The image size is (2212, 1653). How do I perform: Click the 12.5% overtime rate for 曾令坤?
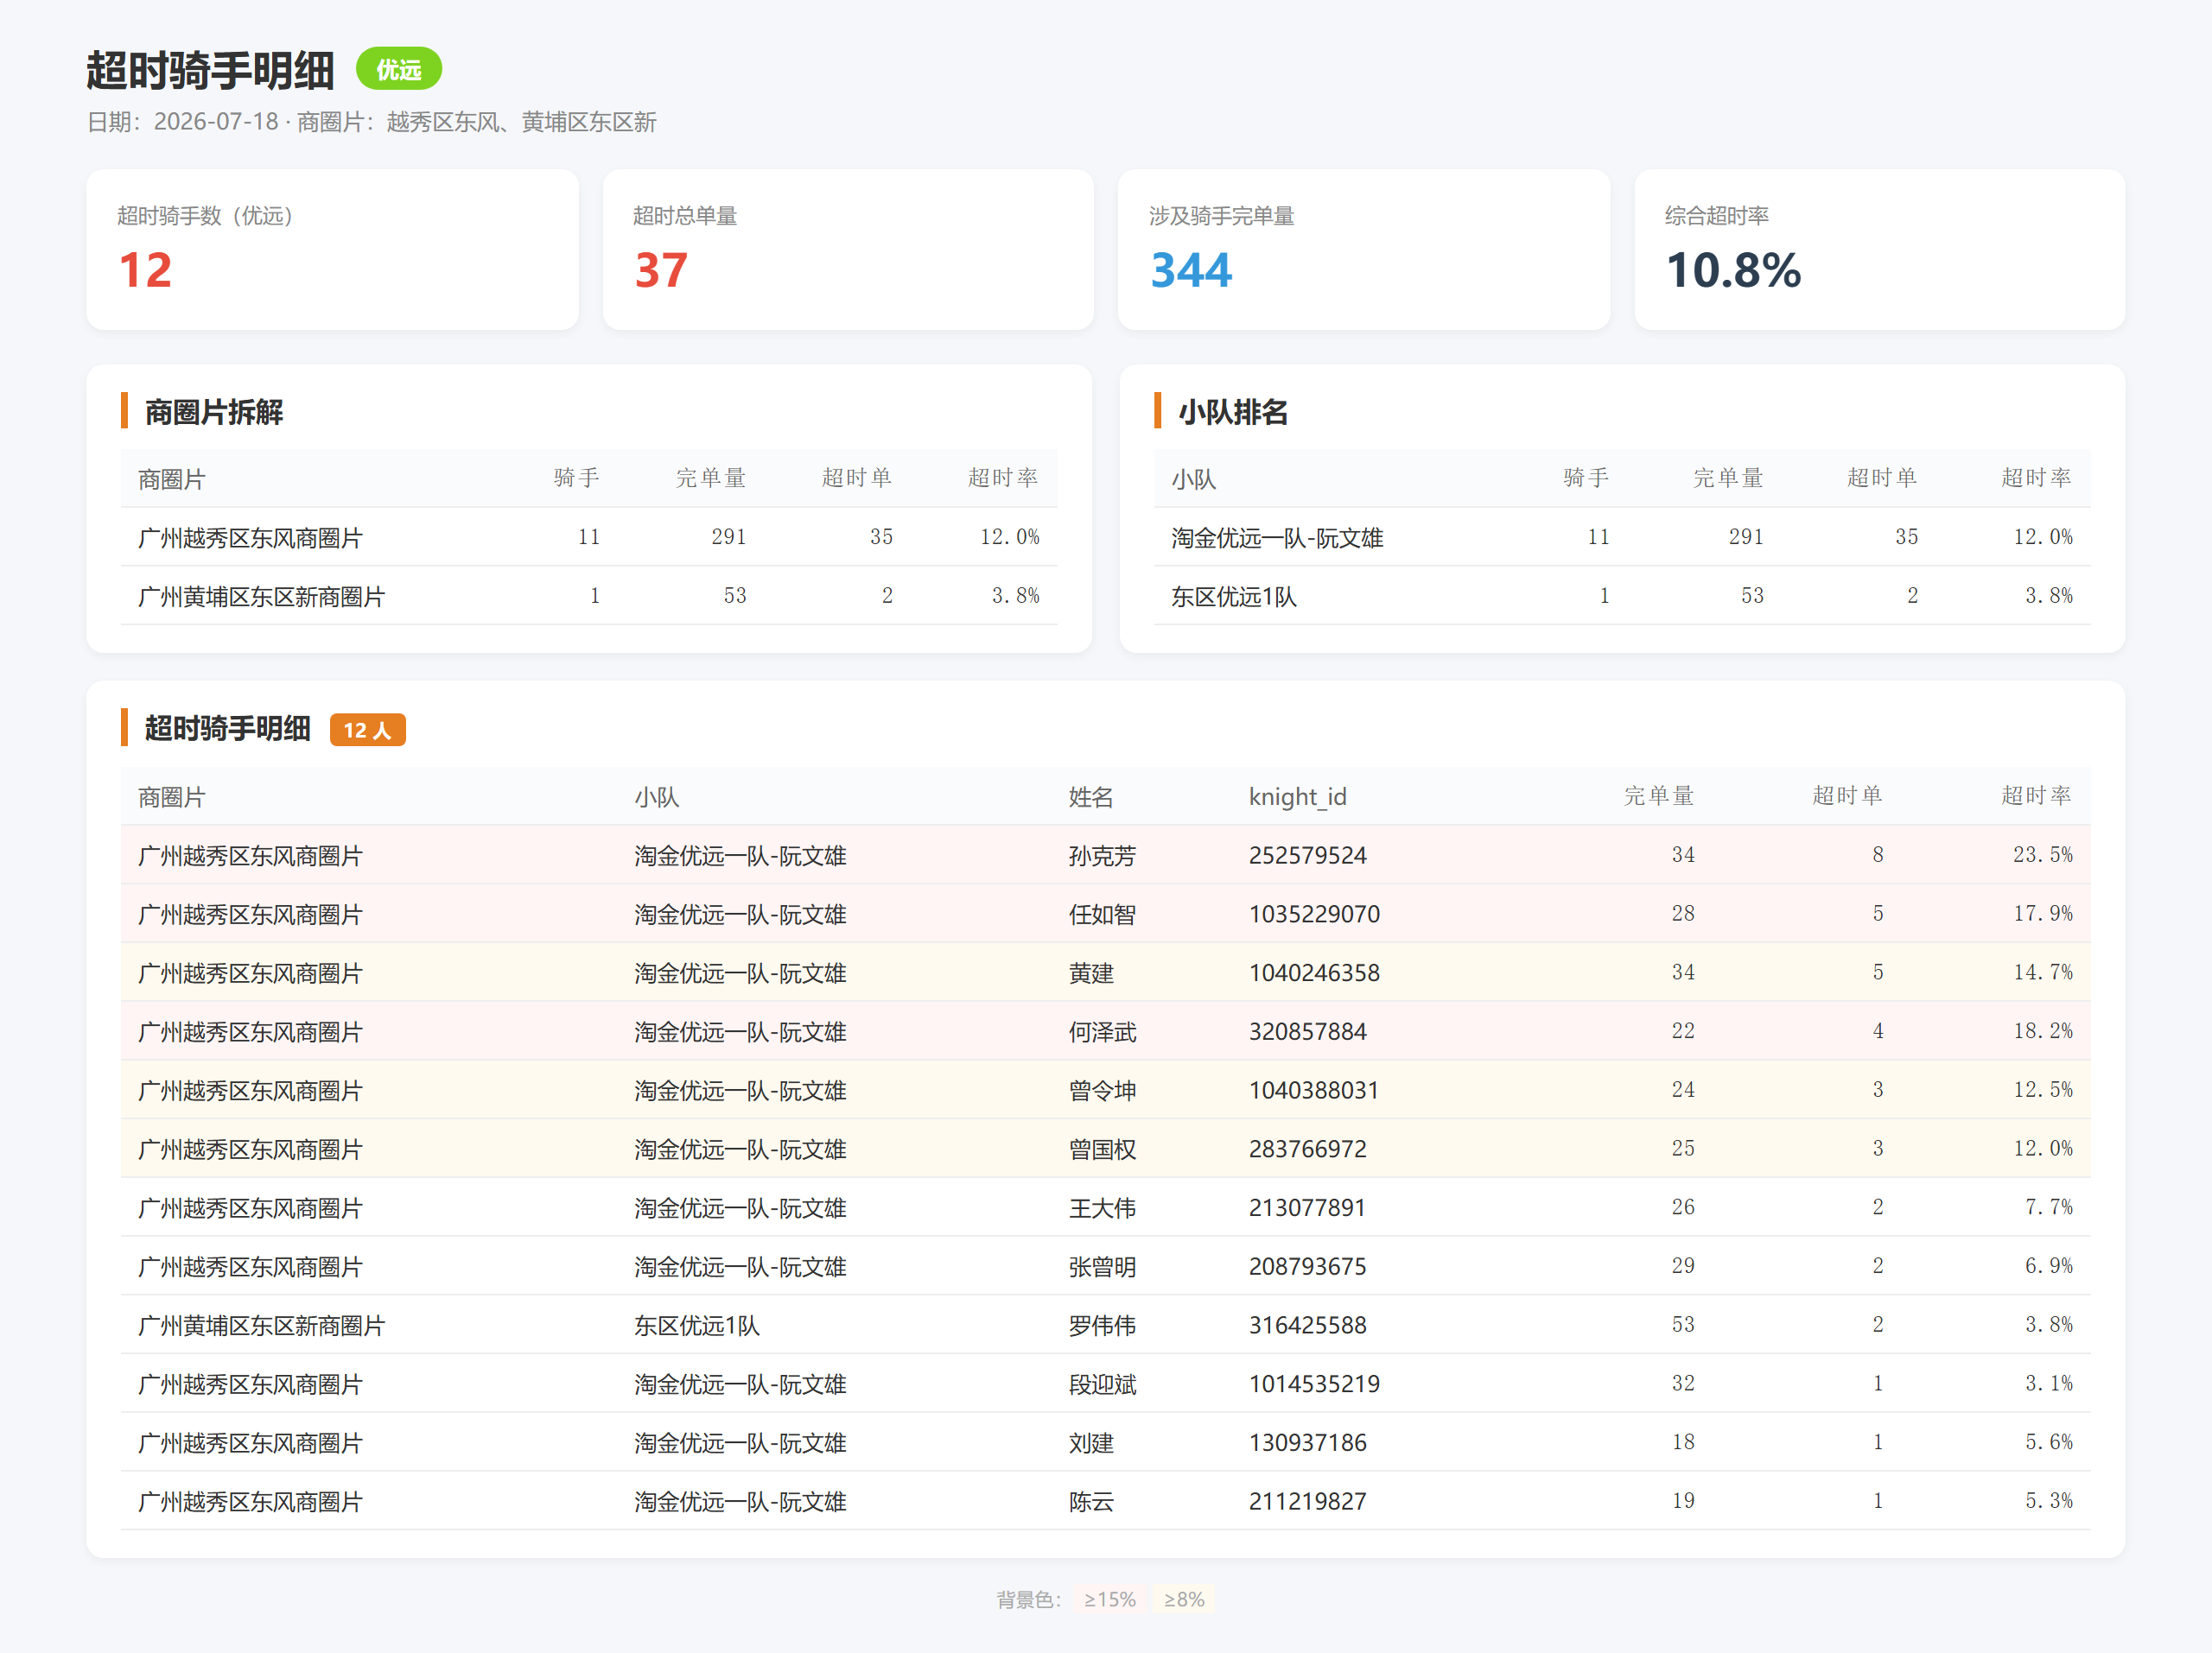coord(2043,1089)
